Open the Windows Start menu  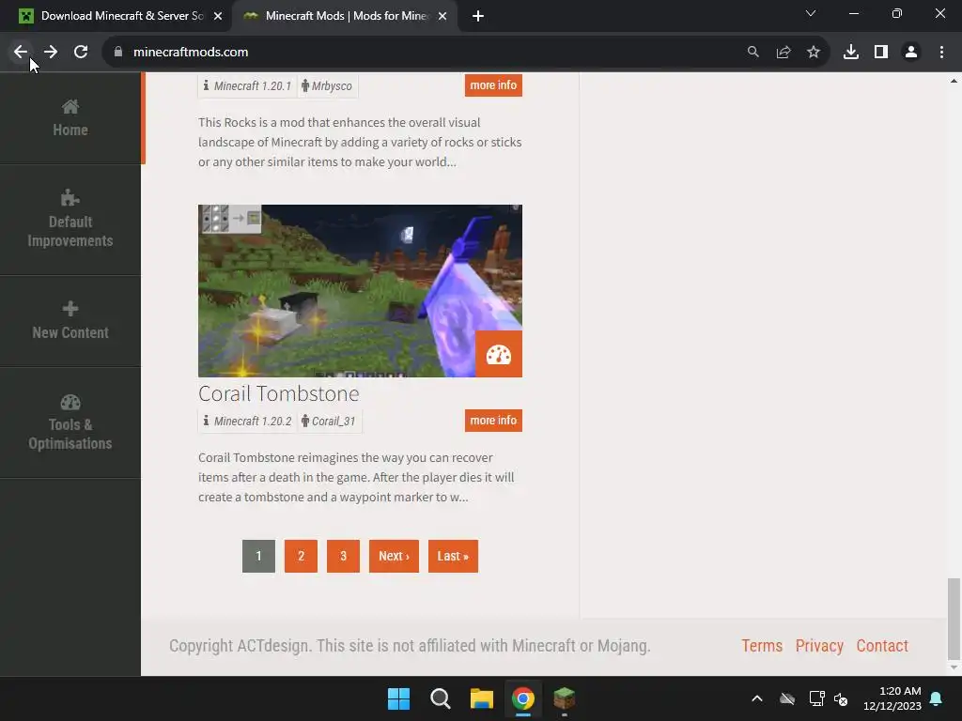click(398, 698)
